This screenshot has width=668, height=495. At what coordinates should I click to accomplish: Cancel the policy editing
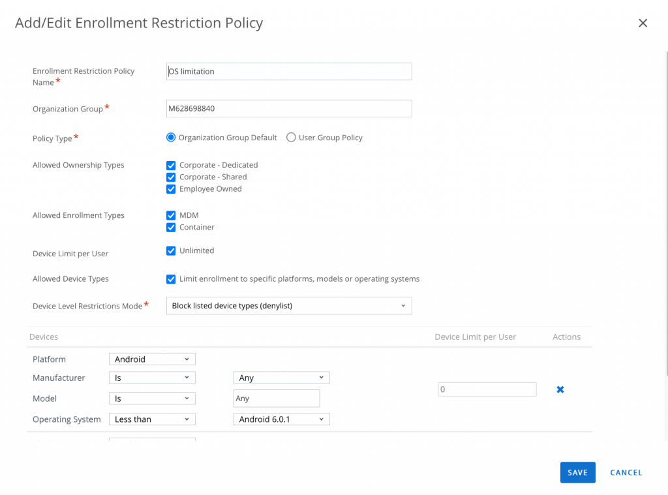(626, 473)
